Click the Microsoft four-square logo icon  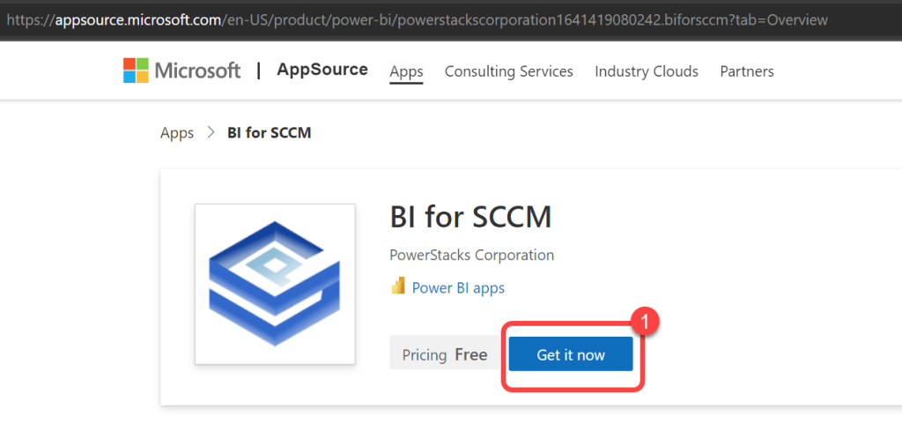pos(136,71)
